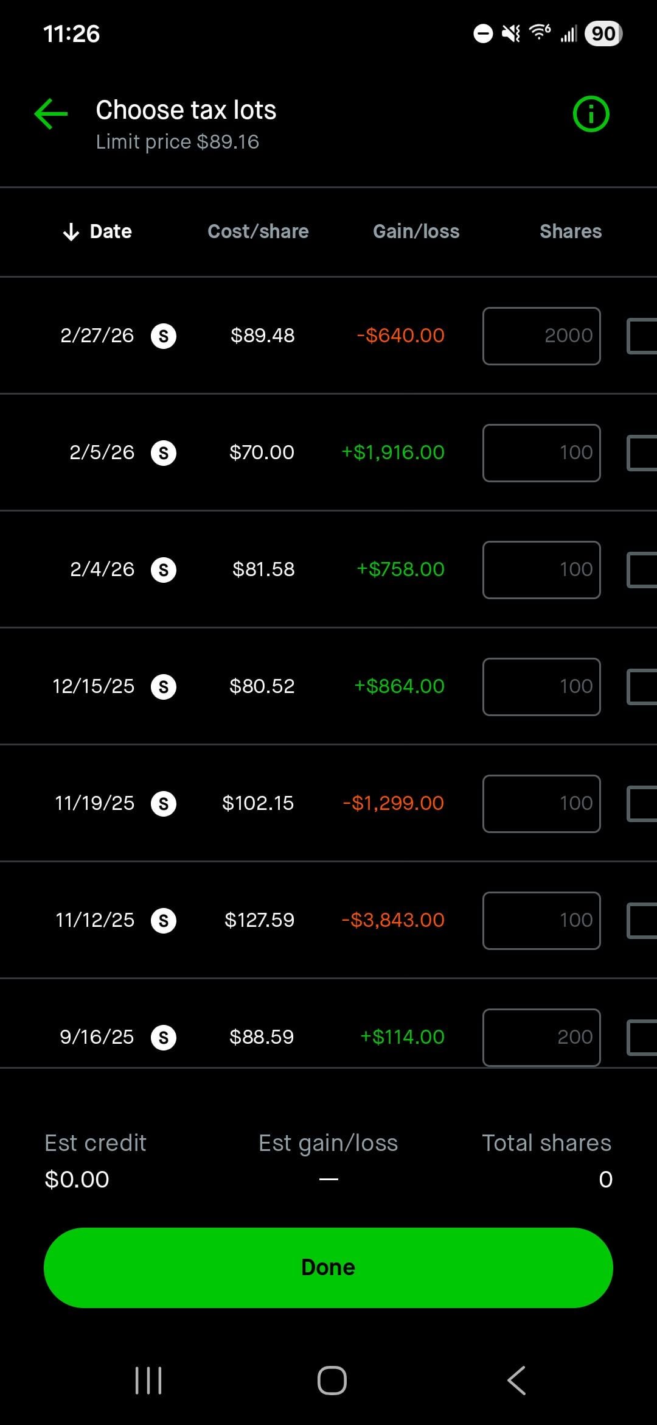Tap the S badge beside 12/15/25
657x1425 pixels.
click(164, 687)
